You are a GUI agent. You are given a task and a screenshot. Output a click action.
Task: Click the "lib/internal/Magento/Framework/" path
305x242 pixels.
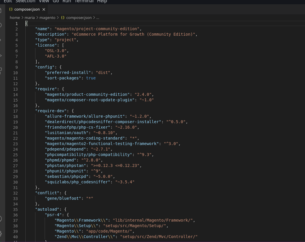click(x=153, y=220)
